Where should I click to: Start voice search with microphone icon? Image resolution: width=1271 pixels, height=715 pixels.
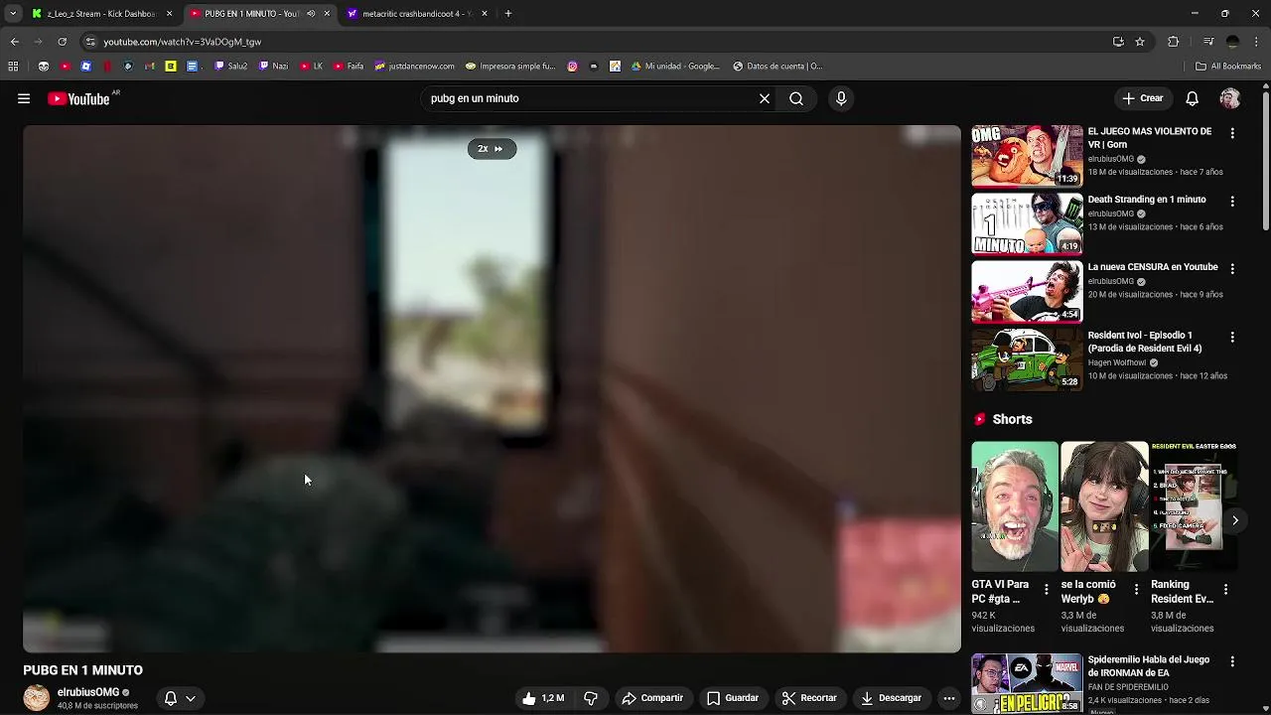pyautogui.click(x=841, y=98)
